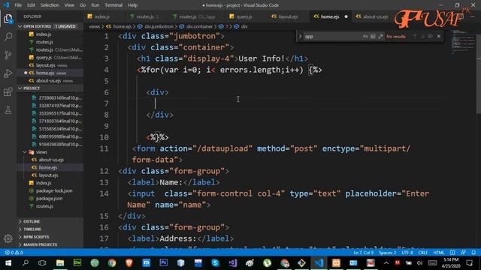Open the Terminal menu
This screenshot has height=270, width=481.
pos(113,5)
